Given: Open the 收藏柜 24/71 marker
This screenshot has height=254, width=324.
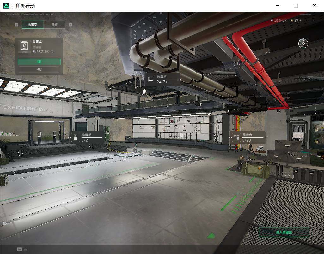Looking at the screenshot, I should point(162,79).
